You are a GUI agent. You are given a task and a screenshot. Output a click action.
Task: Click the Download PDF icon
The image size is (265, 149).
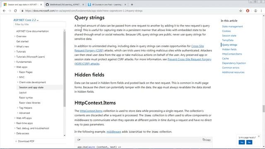(16, 141)
